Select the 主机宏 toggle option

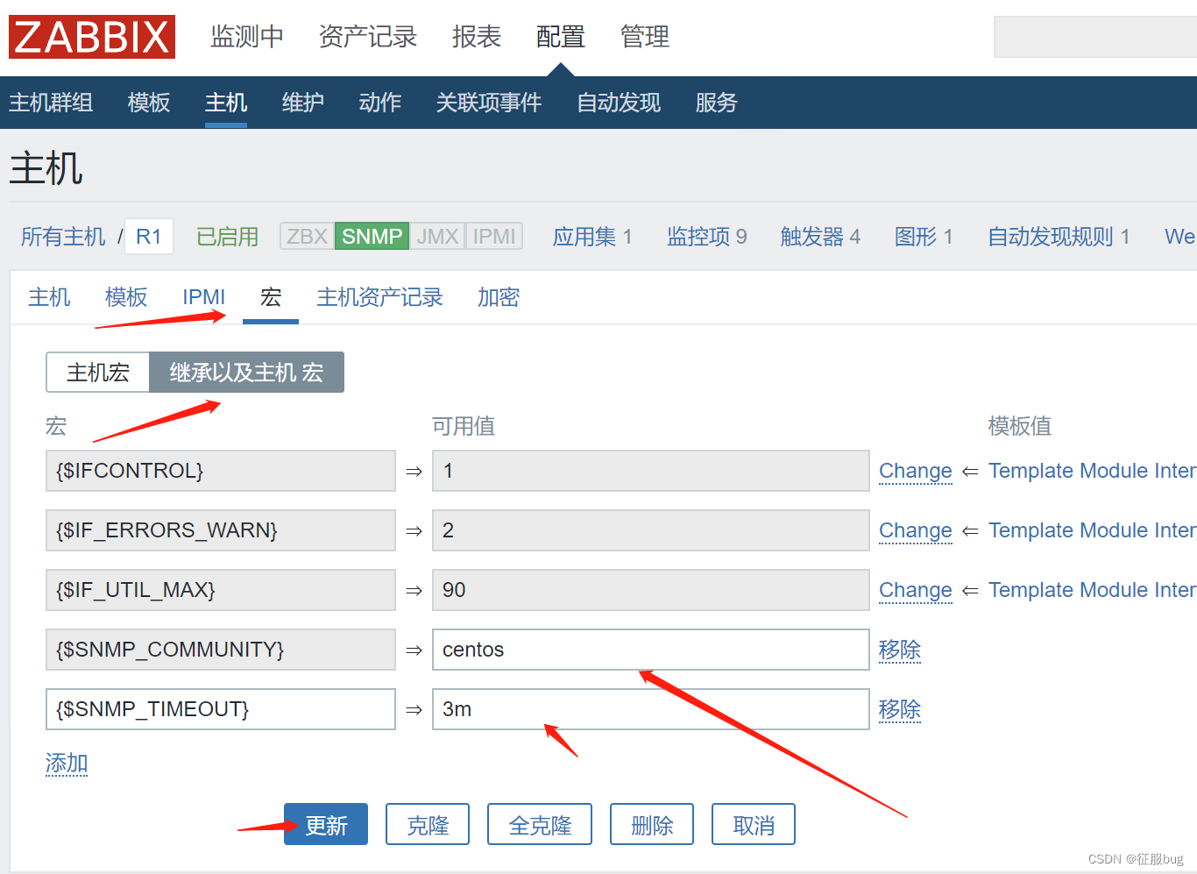click(98, 373)
